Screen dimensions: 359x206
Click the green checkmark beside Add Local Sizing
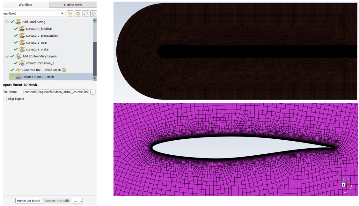[12, 22]
